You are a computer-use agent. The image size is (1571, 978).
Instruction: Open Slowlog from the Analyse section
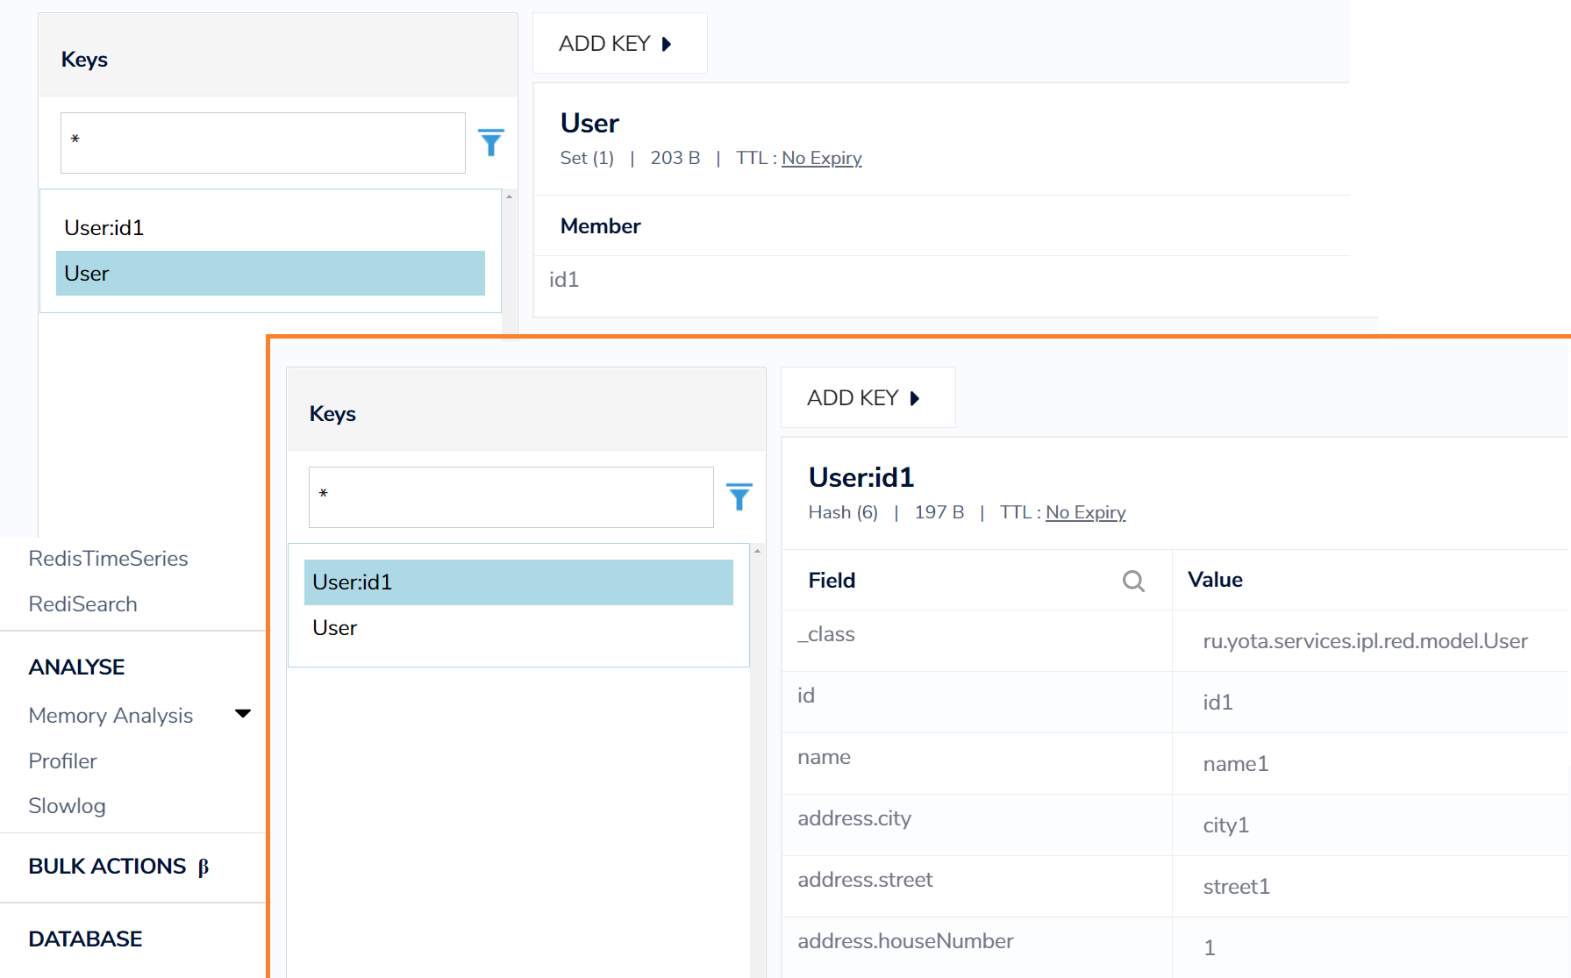67,806
